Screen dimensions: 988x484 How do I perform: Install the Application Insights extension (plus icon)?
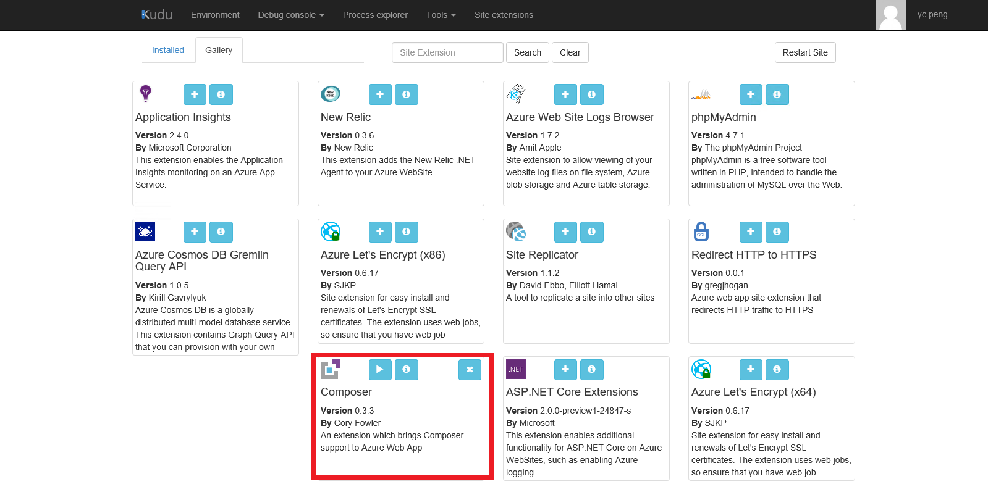pos(195,94)
